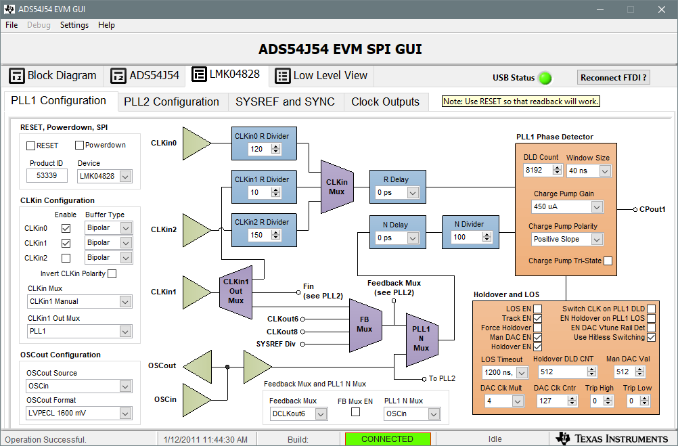
Task: Click the green CONNECTED status indicator
Action: pos(388,439)
